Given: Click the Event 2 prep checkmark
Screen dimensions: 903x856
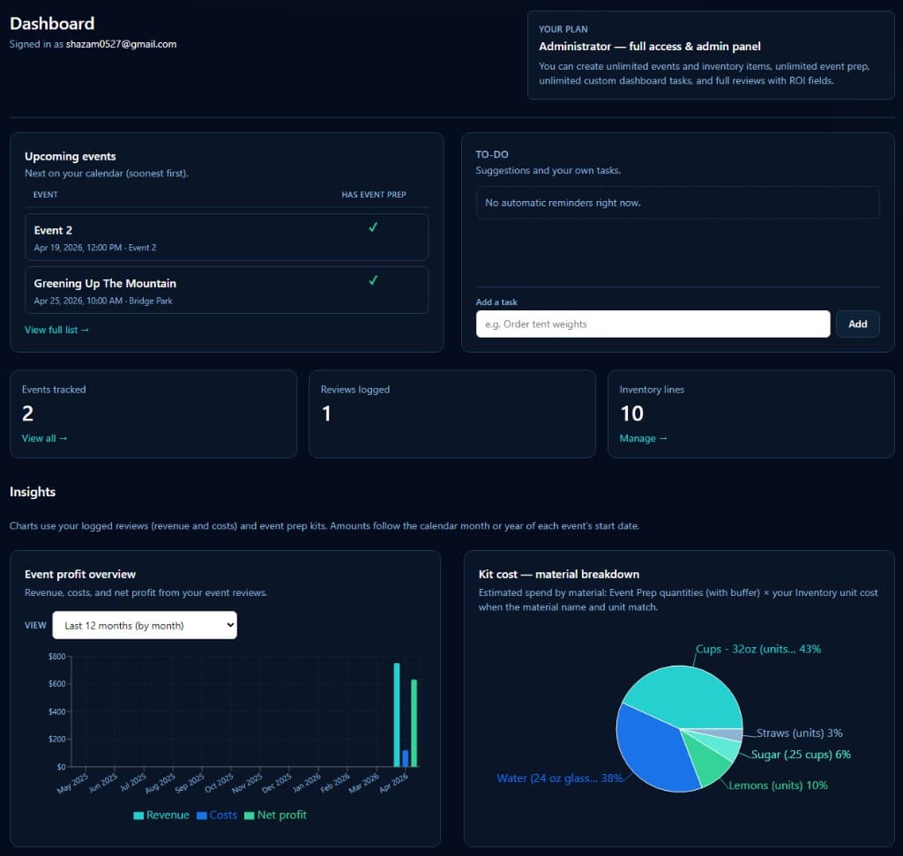Looking at the screenshot, I should pos(372,227).
